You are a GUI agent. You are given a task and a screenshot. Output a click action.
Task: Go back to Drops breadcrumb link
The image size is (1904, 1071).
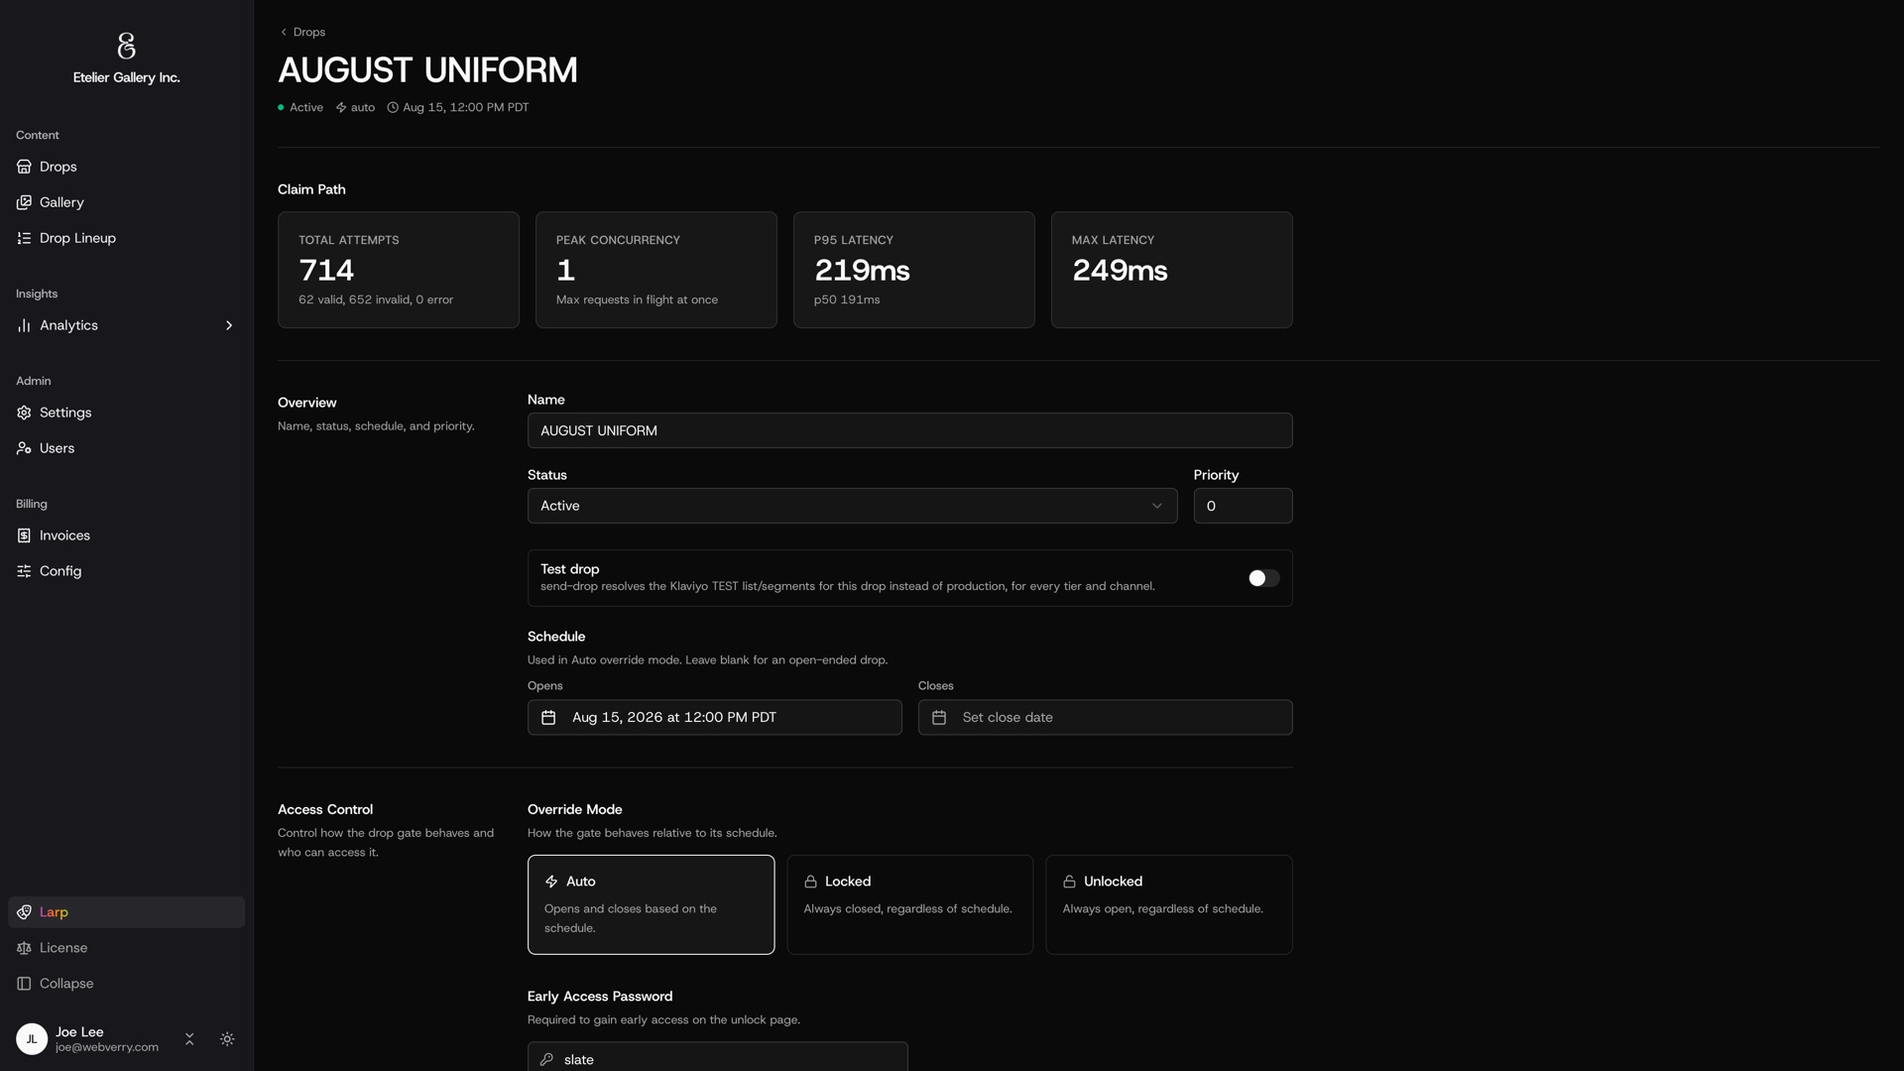click(x=302, y=32)
